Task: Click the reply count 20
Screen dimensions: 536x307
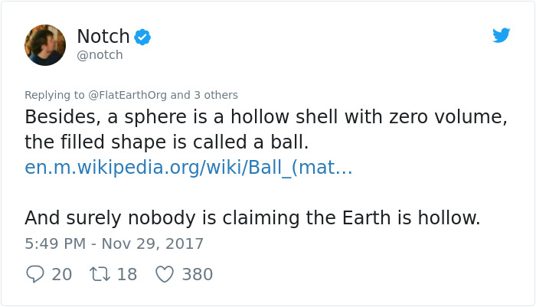Action: [x=62, y=274]
